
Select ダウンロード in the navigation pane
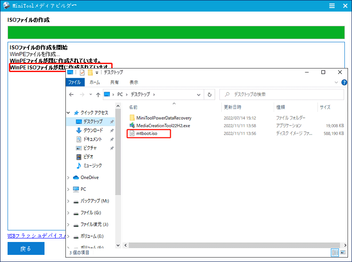(93, 130)
